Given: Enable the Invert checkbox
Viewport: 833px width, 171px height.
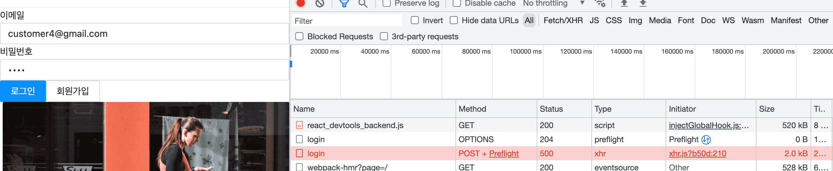Looking at the screenshot, I should click(415, 20).
